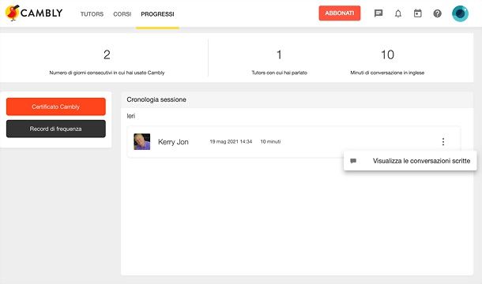This screenshot has height=284, width=482.
Task: Open the calendar schedule icon
Action: [x=417, y=13]
